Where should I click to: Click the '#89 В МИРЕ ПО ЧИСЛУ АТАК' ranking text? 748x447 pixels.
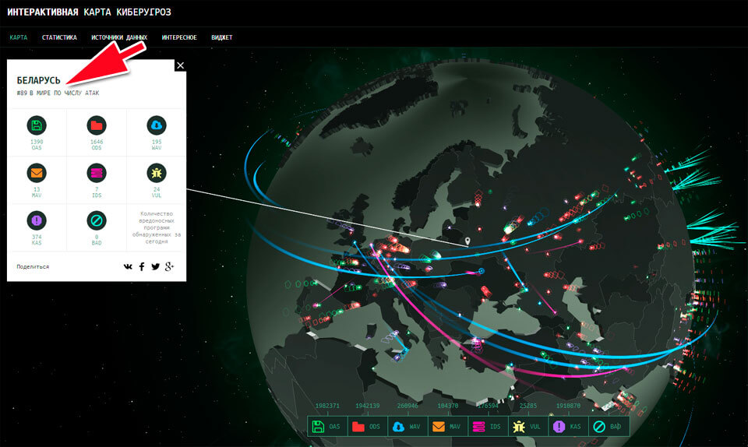point(58,93)
